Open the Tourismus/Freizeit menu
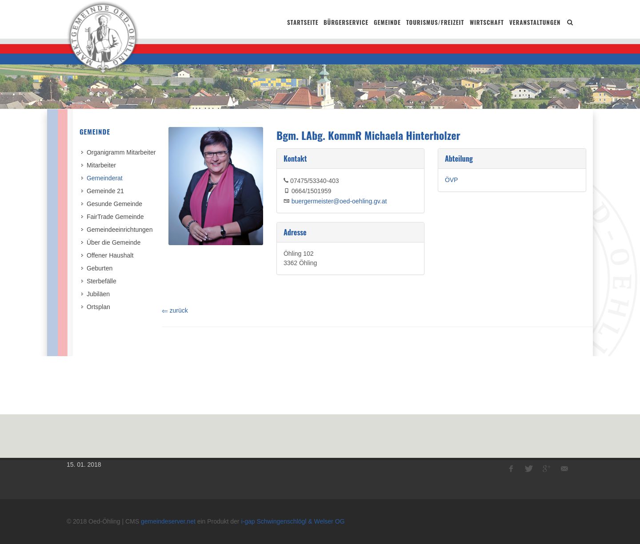Screen dimensions: 640x544 pos(435,23)
